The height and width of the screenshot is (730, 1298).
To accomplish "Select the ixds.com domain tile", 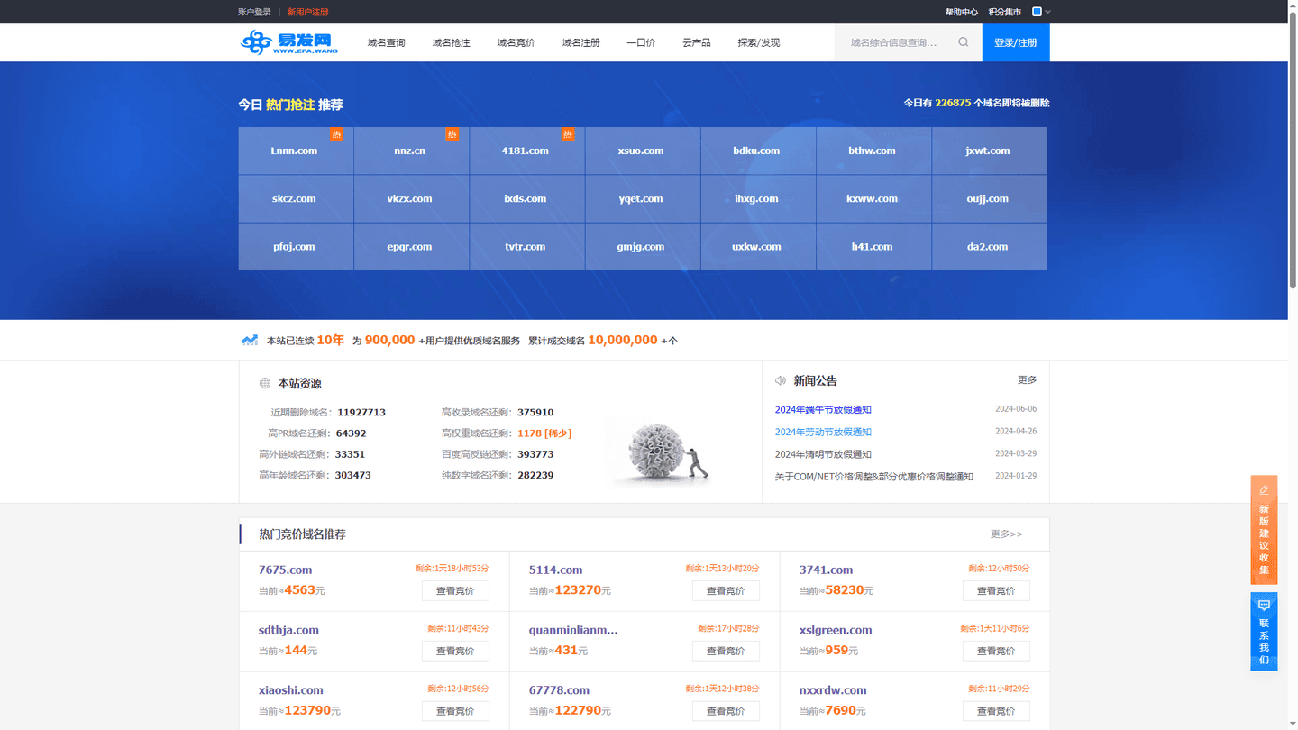I will coord(526,198).
